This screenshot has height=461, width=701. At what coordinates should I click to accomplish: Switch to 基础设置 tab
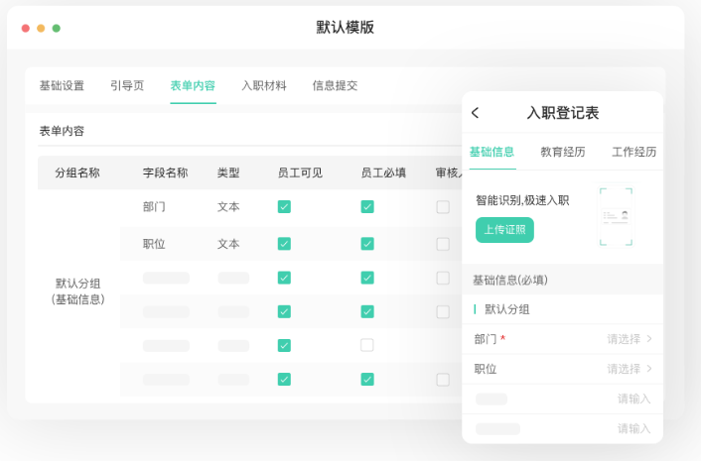[62, 85]
